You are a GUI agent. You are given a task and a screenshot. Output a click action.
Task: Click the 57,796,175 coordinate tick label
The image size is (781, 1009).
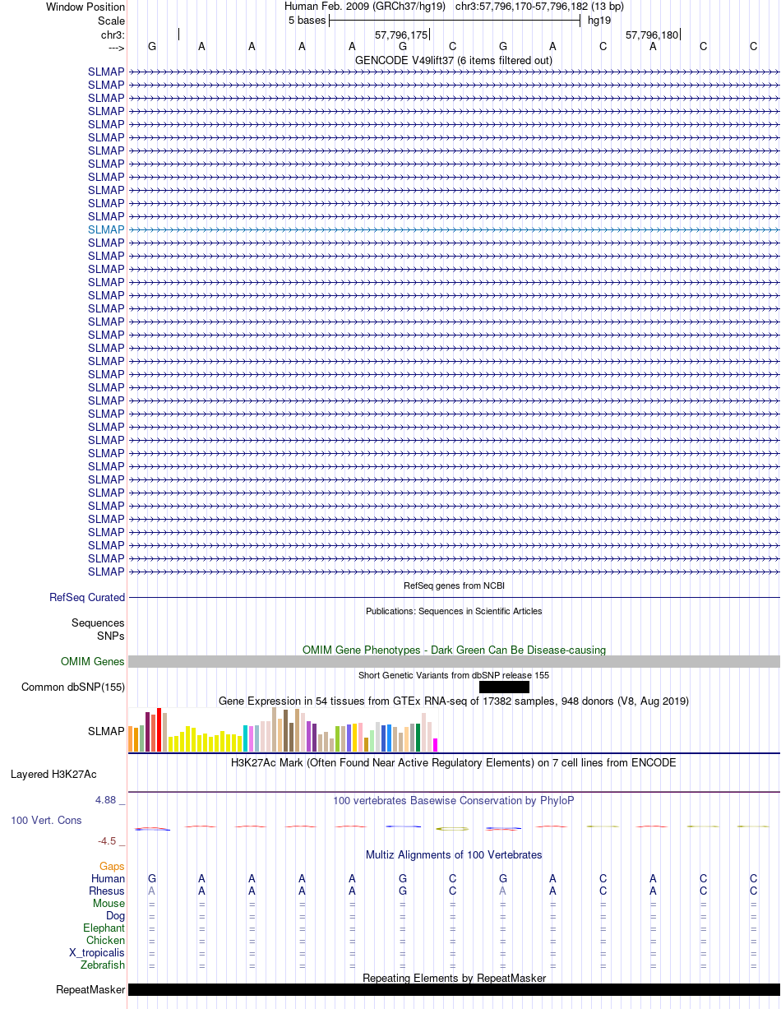(401, 35)
